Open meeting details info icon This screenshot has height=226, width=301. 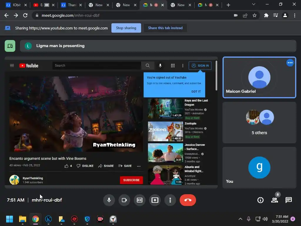260,200
